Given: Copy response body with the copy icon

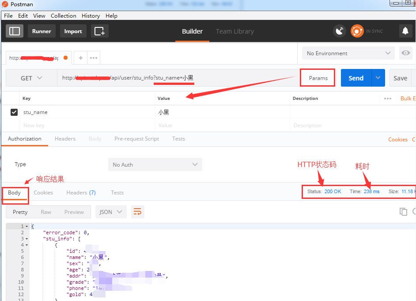Looking at the screenshot, I should tap(403, 212).
